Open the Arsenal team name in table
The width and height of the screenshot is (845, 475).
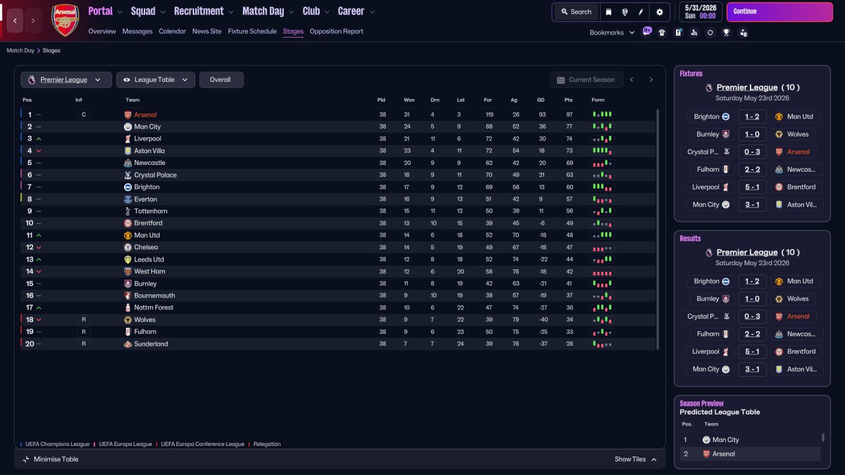click(x=145, y=115)
